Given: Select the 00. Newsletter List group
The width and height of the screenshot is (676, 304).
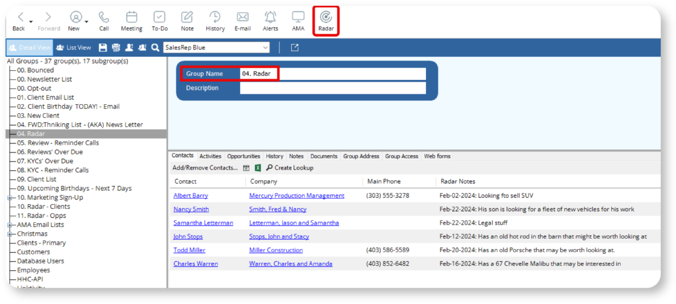Looking at the screenshot, I should point(45,79).
